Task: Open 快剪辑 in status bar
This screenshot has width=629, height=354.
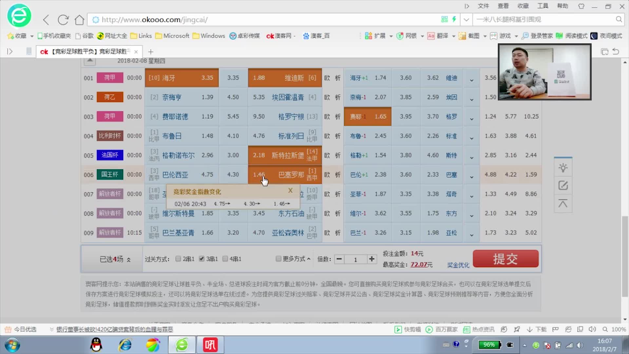Action: [x=408, y=329]
